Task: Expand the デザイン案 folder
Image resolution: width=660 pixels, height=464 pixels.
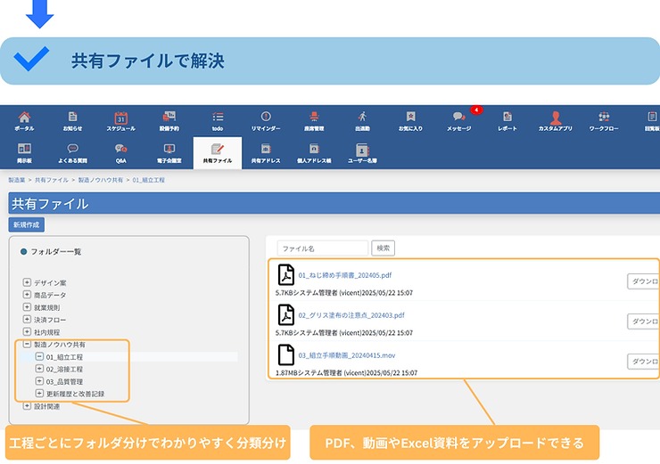Action: tap(27, 282)
